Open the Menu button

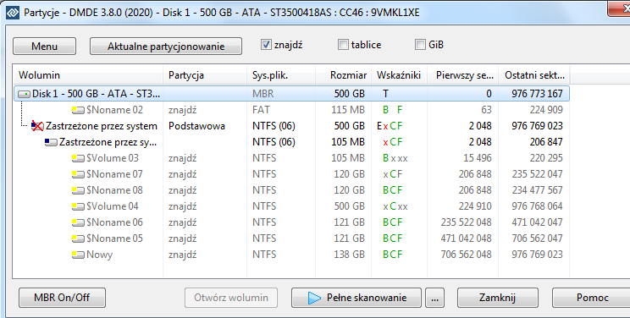pyautogui.click(x=44, y=47)
